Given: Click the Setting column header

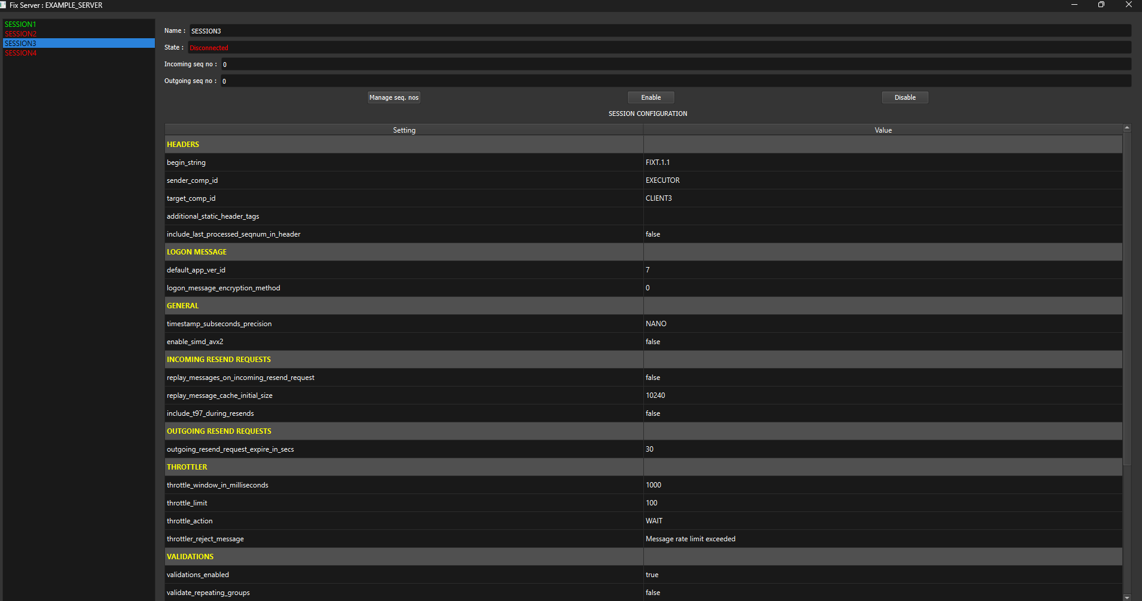Looking at the screenshot, I should 404,130.
